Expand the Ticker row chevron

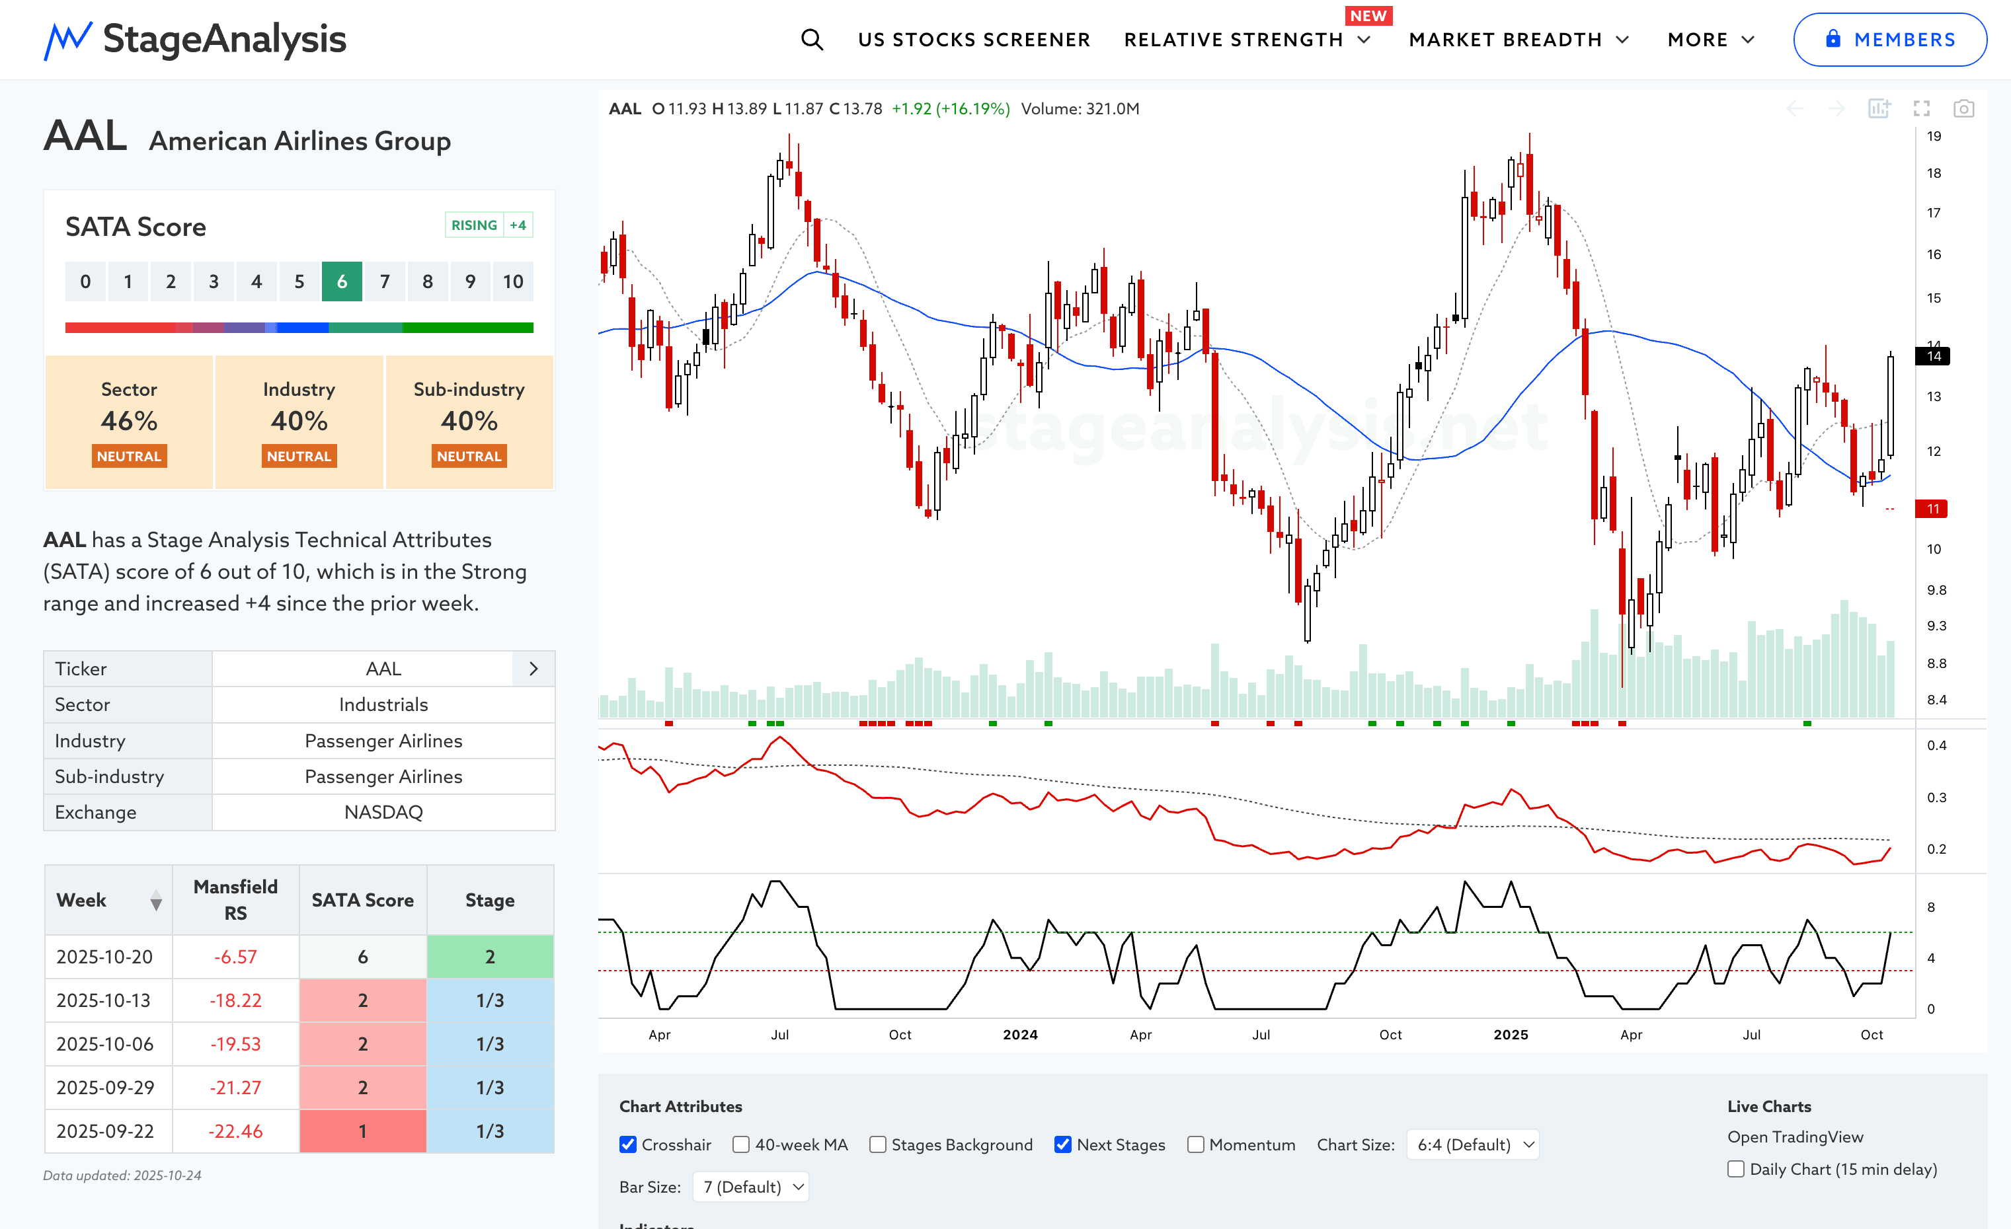pyautogui.click(x=533, y=669)
